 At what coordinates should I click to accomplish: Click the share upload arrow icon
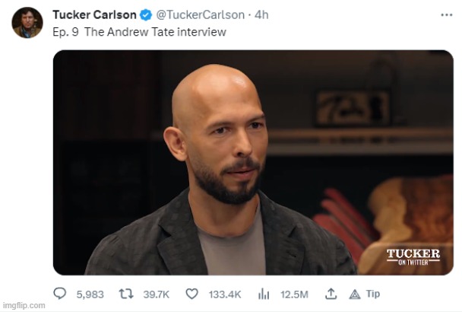[331, 294]
